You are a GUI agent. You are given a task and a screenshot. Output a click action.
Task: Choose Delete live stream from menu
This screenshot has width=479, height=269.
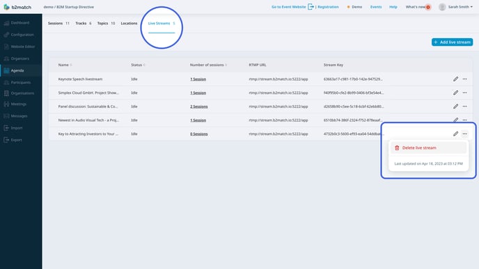click(x=428, y=147)
